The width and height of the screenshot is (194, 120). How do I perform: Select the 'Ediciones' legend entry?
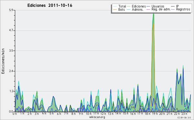(136, 6)
